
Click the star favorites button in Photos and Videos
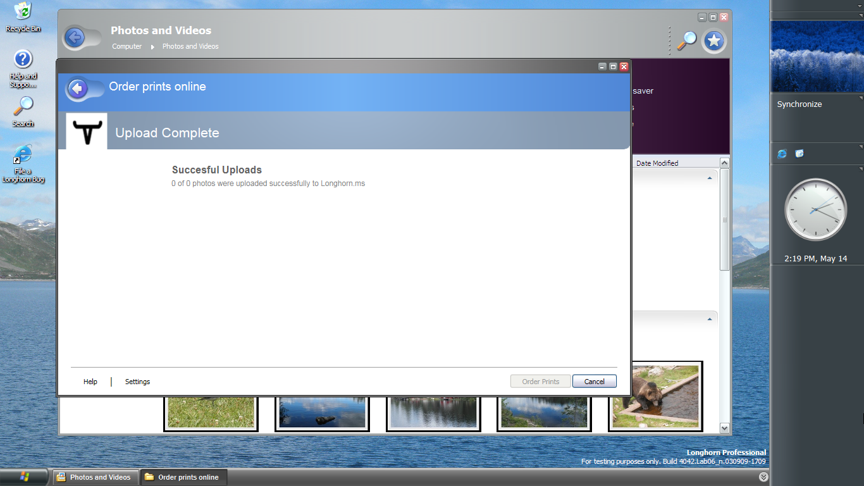coord(714,41)
